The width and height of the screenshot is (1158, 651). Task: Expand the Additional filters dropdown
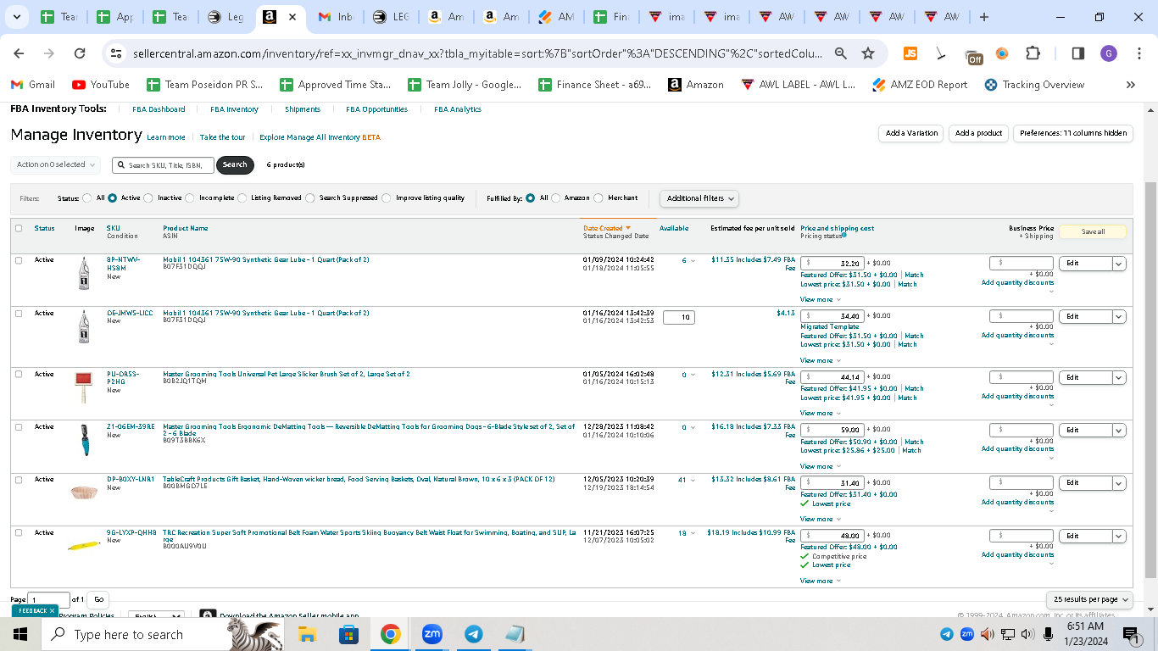(699, 198)
